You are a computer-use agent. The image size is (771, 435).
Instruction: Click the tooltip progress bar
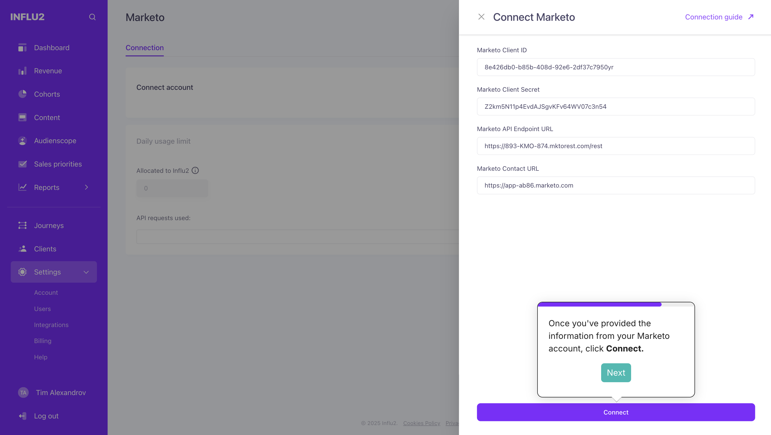click(x=616, y=304)
